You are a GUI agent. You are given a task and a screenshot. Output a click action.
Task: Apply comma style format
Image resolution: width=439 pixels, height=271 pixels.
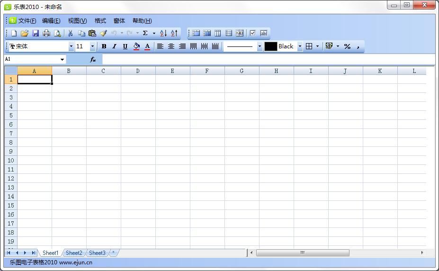358,46
